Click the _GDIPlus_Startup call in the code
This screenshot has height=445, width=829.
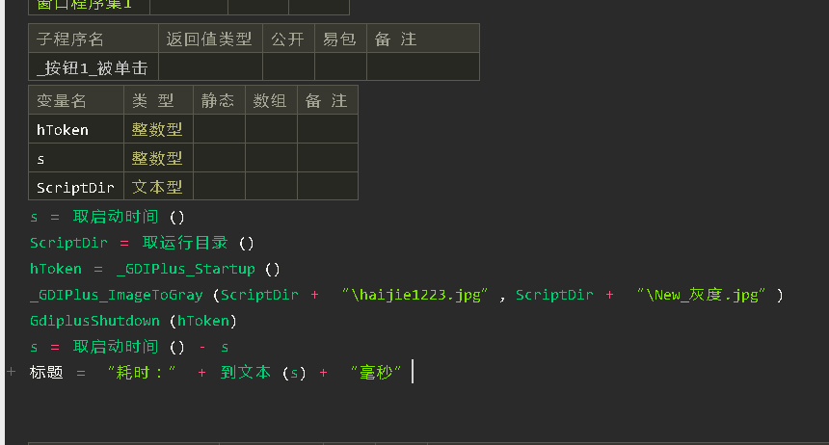(x=185, y=269)
